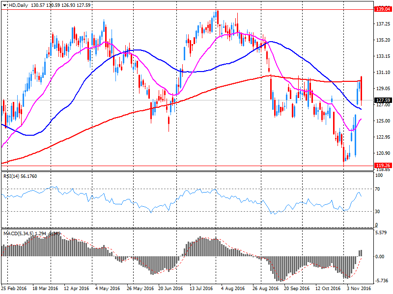Click the OHLC values 130.57 130.59 126.93 127.59
393x294 pixels.
pos(60,5)
